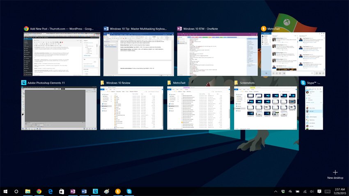
Task: Switch to the Windows 10 Tip Word window
Action: click(x=139, y=54)
